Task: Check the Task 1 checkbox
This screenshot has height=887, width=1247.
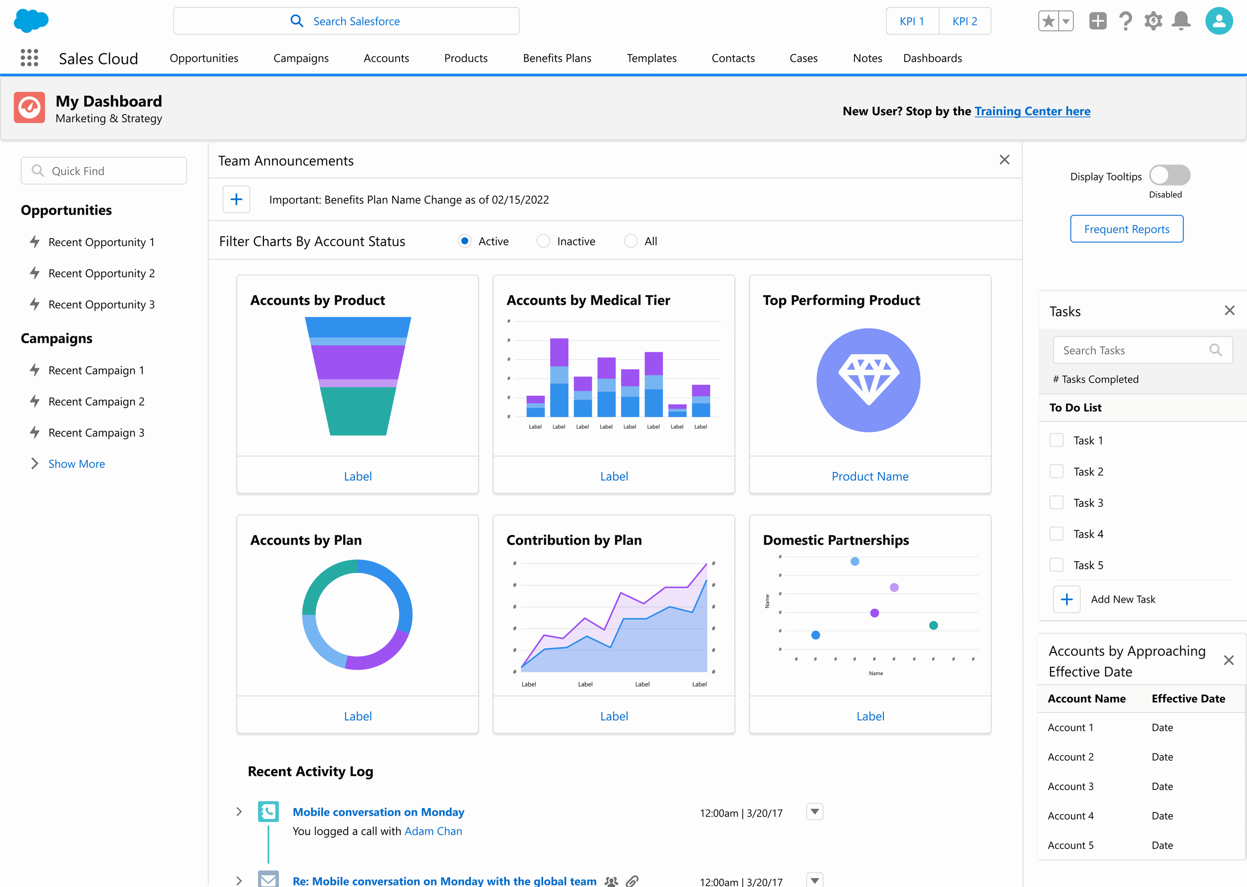Action: [x=1056, y=440]
